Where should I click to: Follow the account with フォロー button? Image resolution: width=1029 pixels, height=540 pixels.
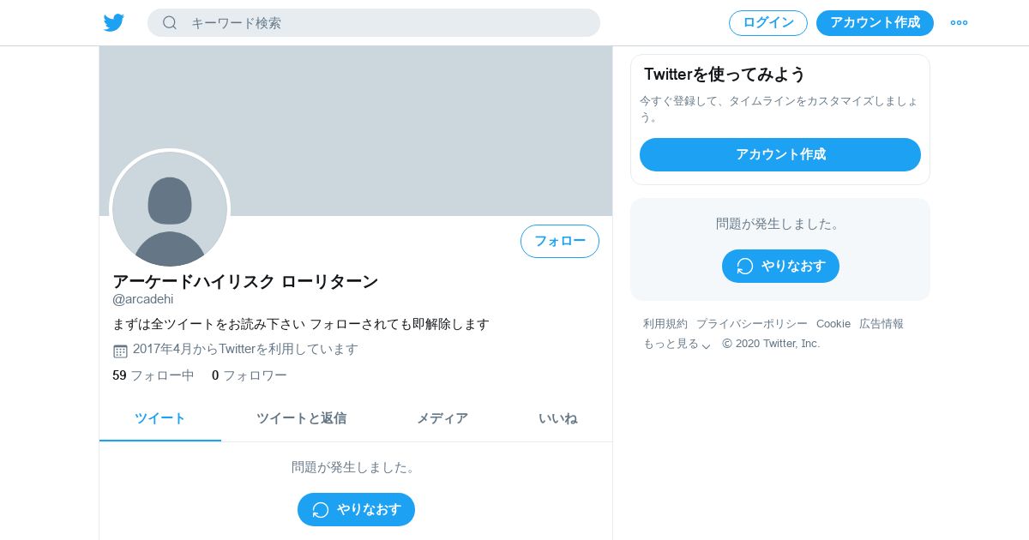click(560, 241)
